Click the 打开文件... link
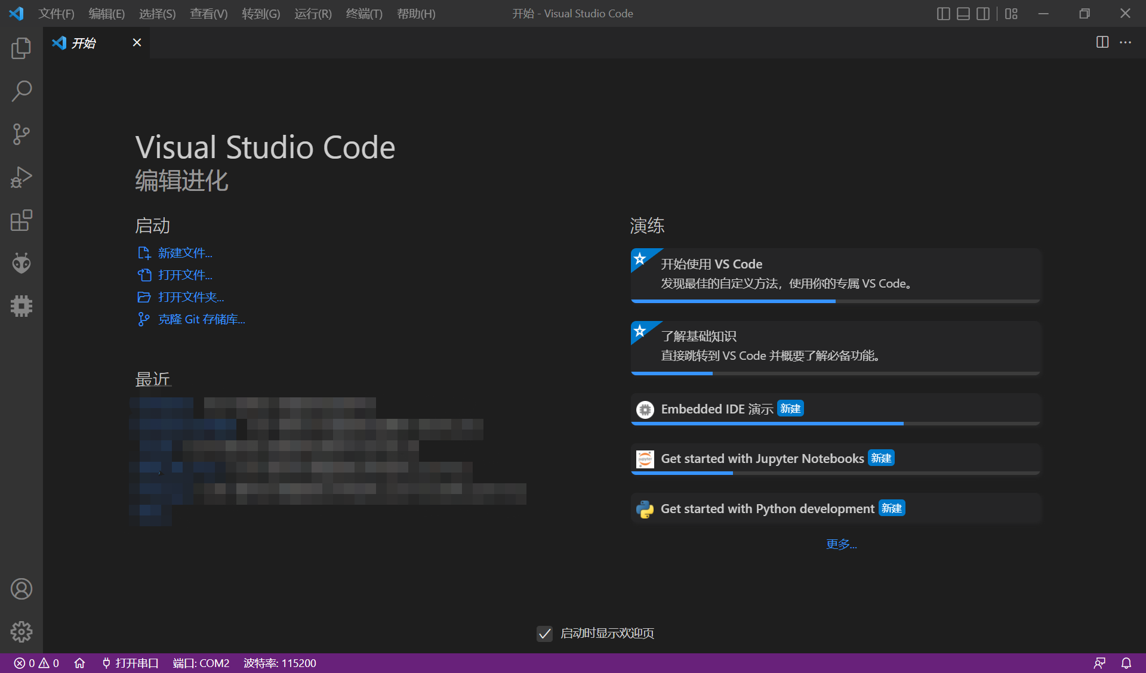 [x=185, y=275]
